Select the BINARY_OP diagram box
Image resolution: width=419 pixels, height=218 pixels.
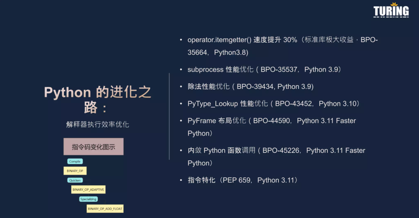[x=75, y=171]
